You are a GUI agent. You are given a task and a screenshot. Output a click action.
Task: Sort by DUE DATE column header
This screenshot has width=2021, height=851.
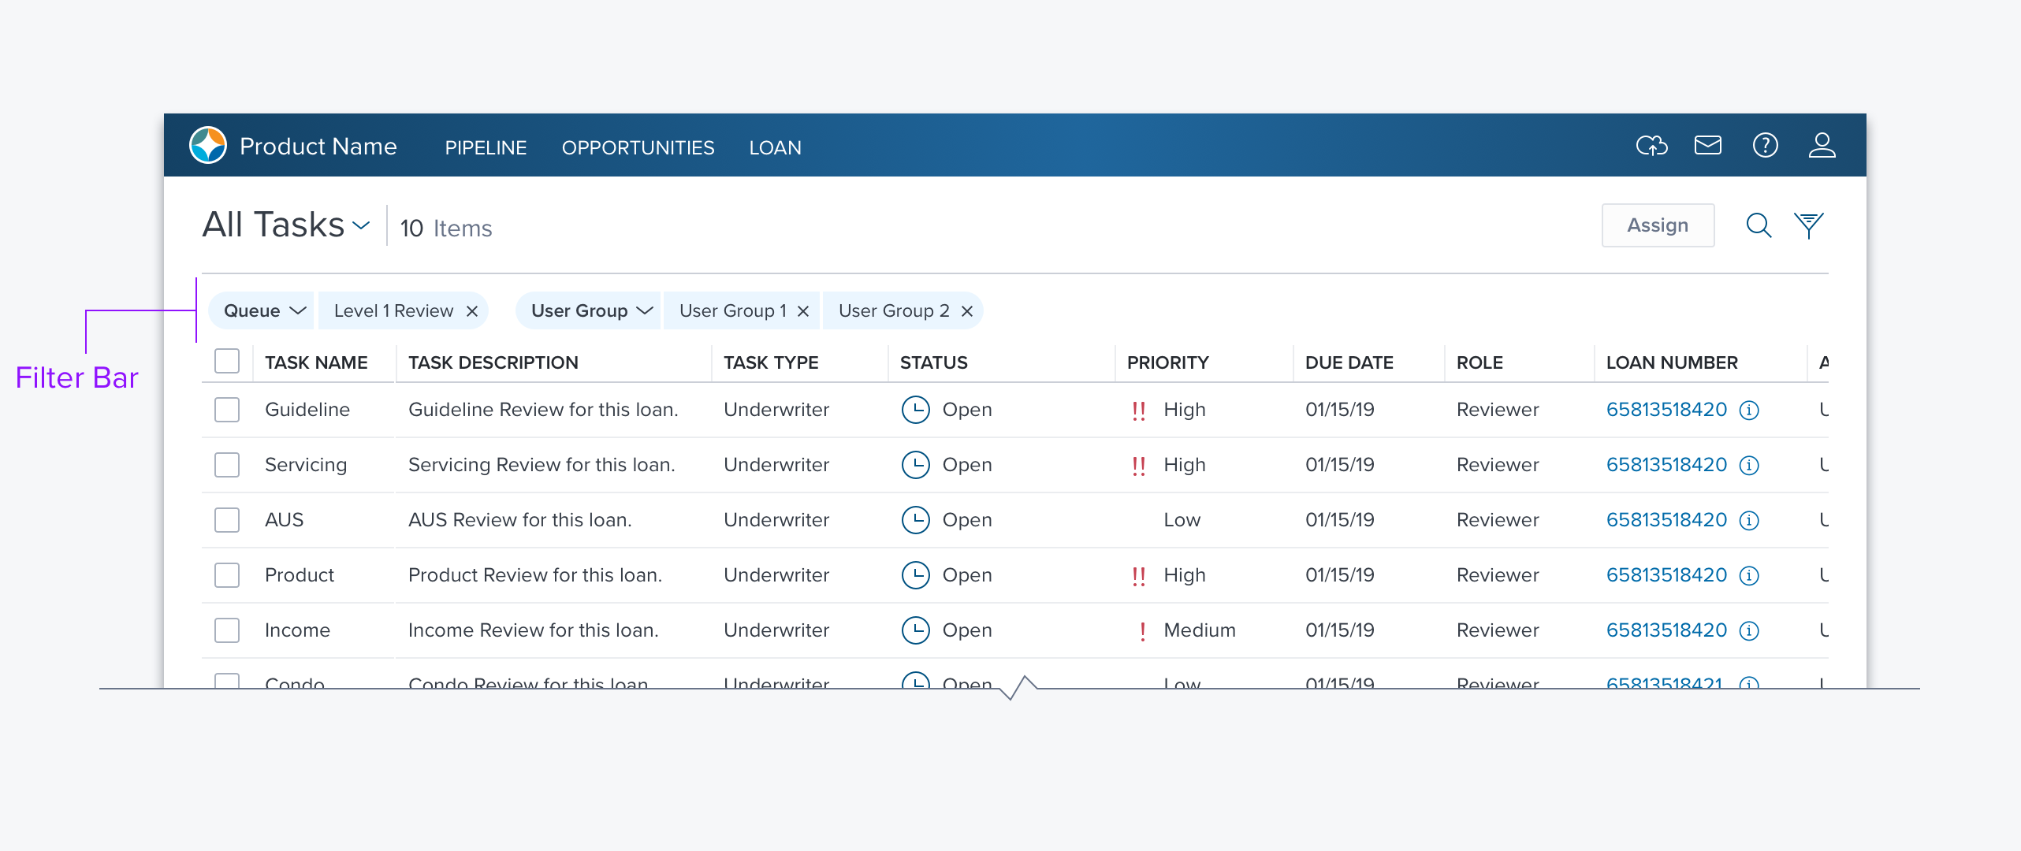click(x=1349, y=362)
